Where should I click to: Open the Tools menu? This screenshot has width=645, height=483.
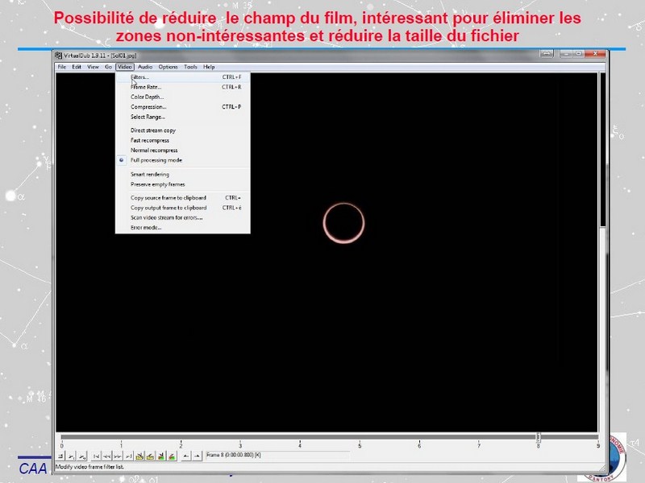tap(190, 67)
